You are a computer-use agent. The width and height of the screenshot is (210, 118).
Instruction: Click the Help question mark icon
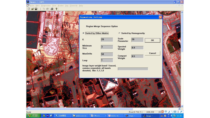pos(56,9)
